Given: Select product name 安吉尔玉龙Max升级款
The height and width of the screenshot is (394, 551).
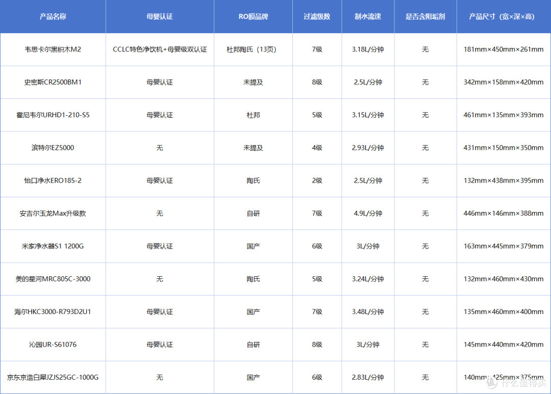Looking at the screenshot, I should 53,213.
